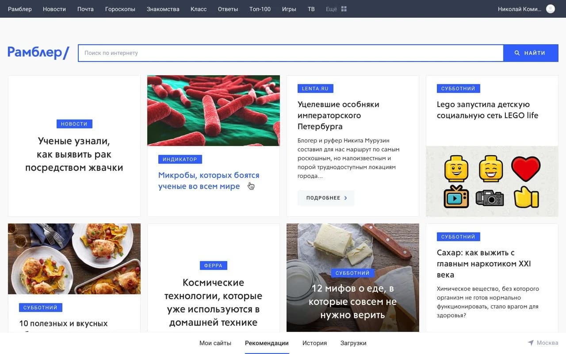Select Класс in the top menu

[x=199, y=9]
